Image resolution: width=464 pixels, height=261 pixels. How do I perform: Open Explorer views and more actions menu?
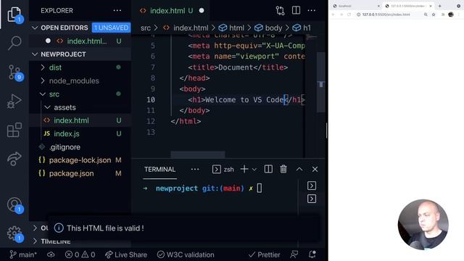pos(117,11)
